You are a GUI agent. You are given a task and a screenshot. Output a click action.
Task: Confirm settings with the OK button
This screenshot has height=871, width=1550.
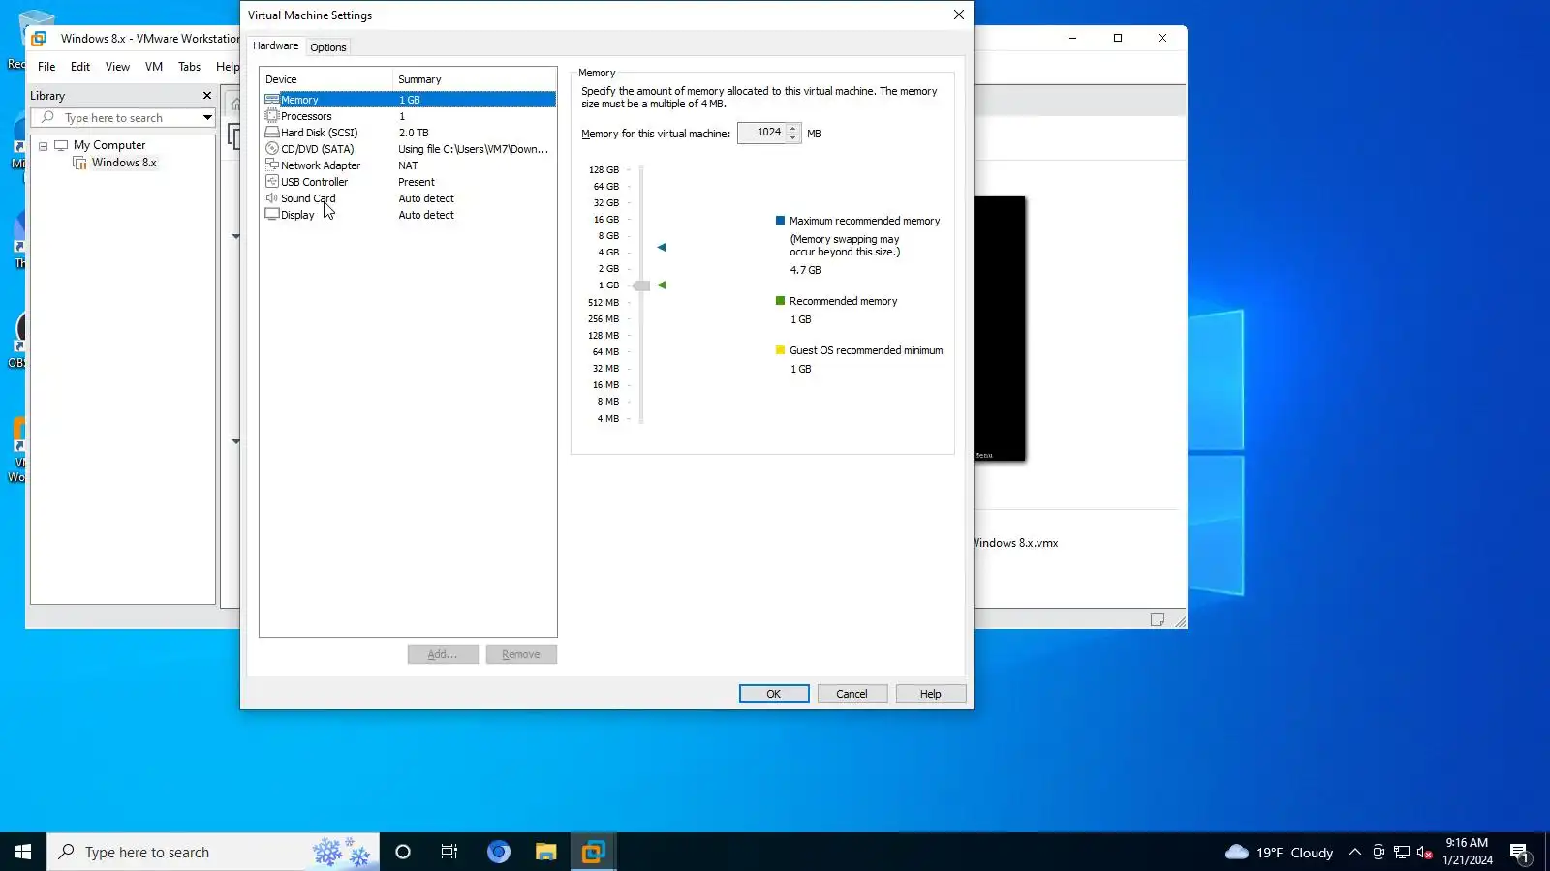pos(774,694)
